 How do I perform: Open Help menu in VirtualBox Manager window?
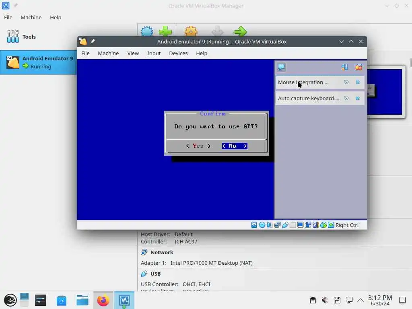coord(56,17)
